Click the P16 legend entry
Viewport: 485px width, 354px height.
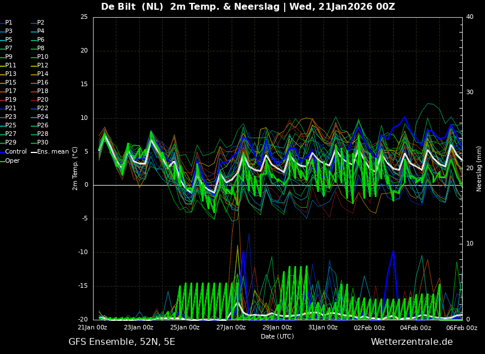[x=43, y=83]
